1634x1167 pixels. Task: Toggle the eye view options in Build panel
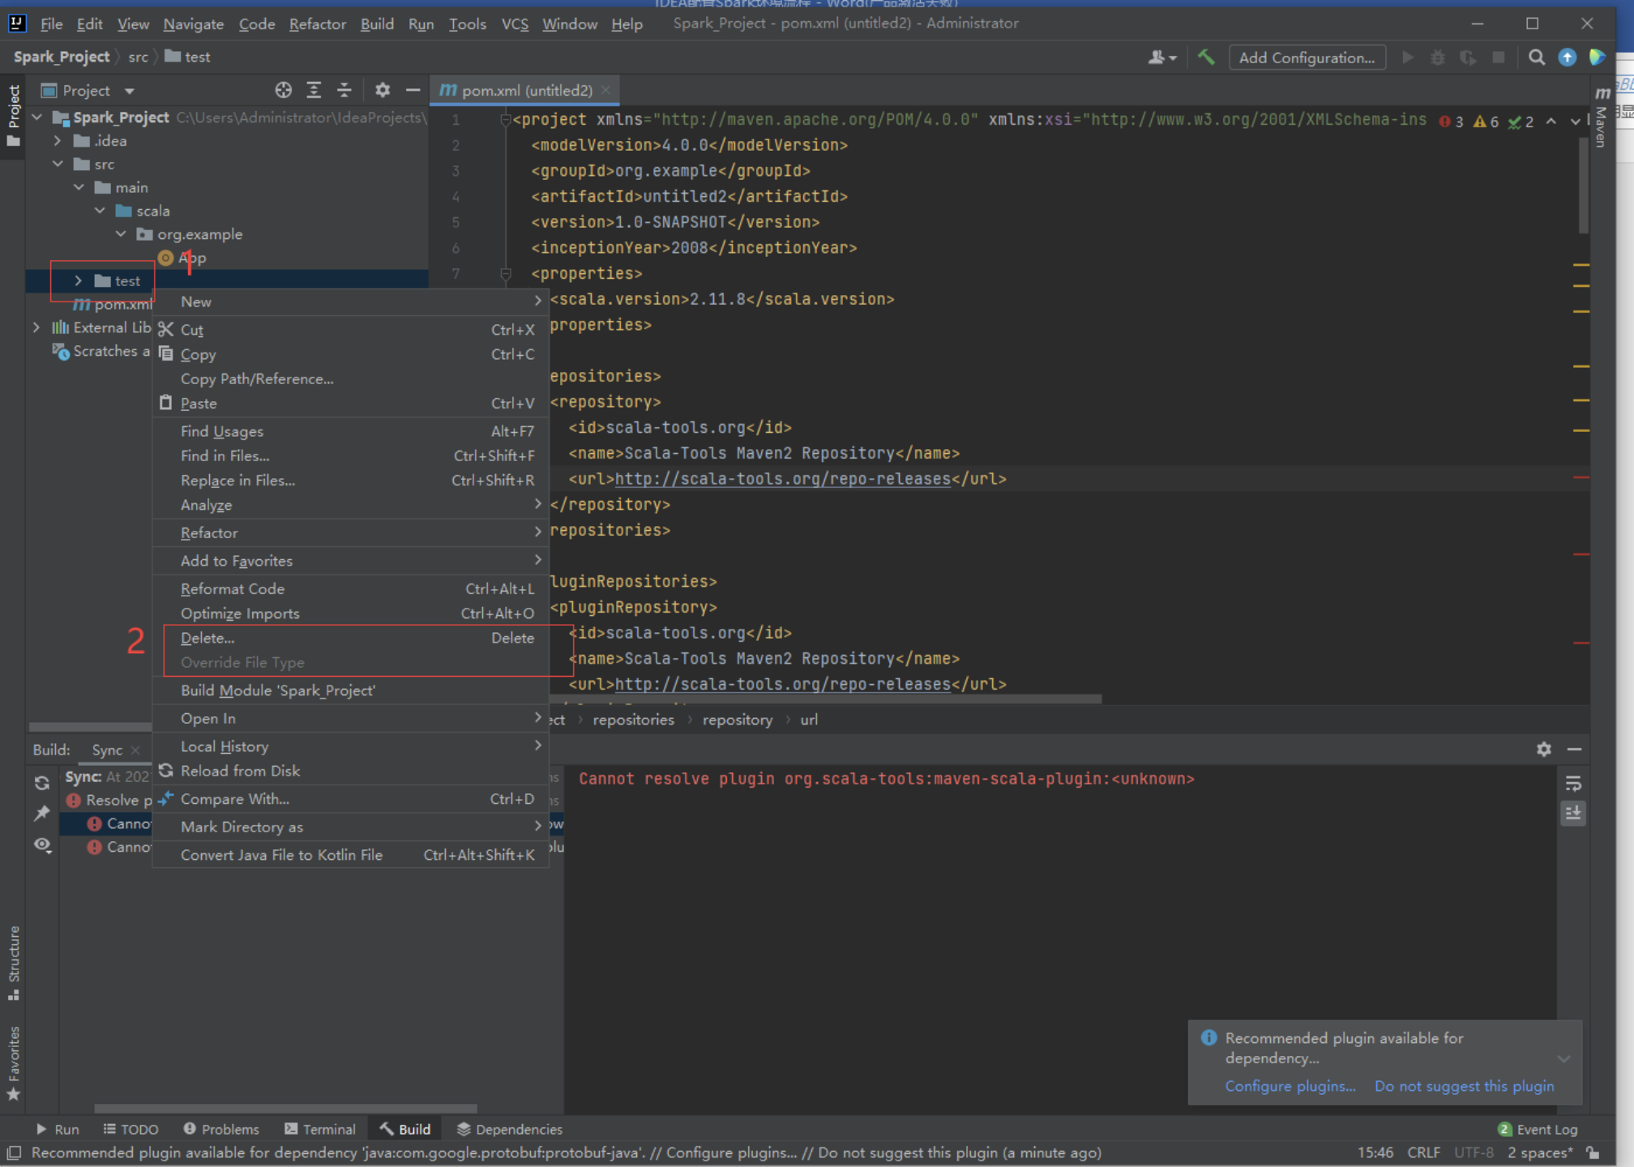click(x=42, y=845)
